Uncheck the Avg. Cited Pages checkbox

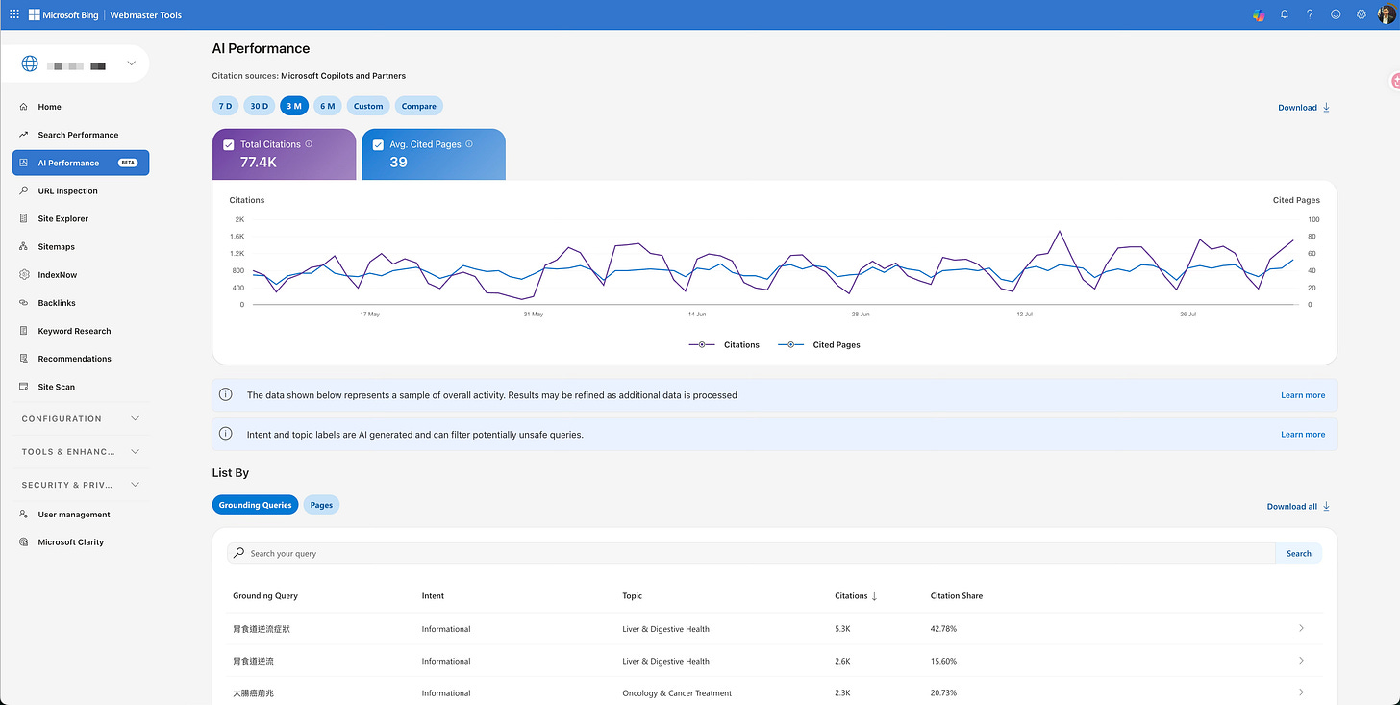click(x=378, y=144)
